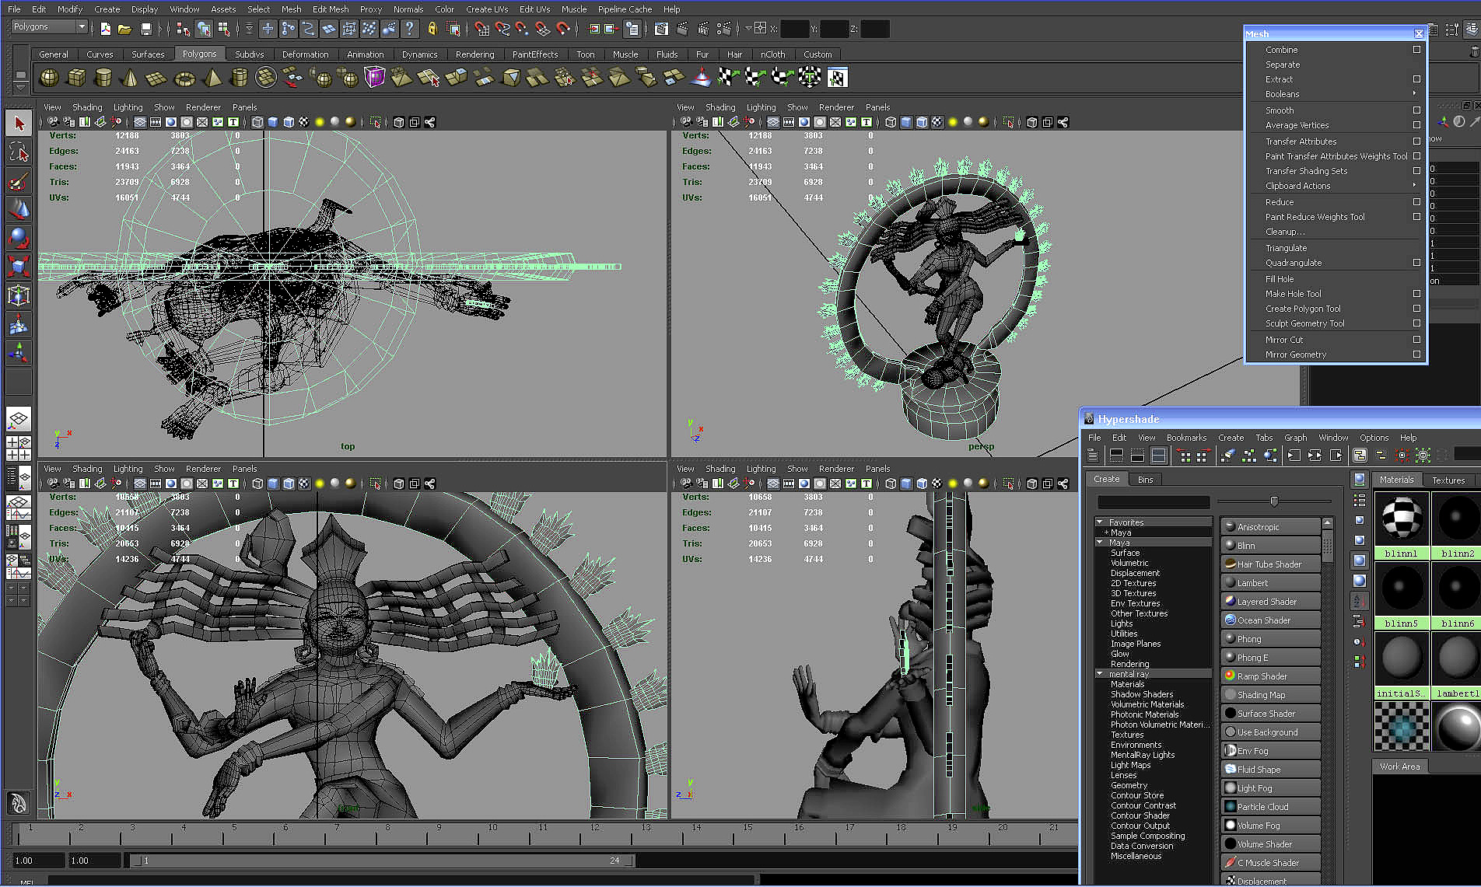Open Transfer Attributes options box
Screen dimensions: 1481x887
(1416, 141)
